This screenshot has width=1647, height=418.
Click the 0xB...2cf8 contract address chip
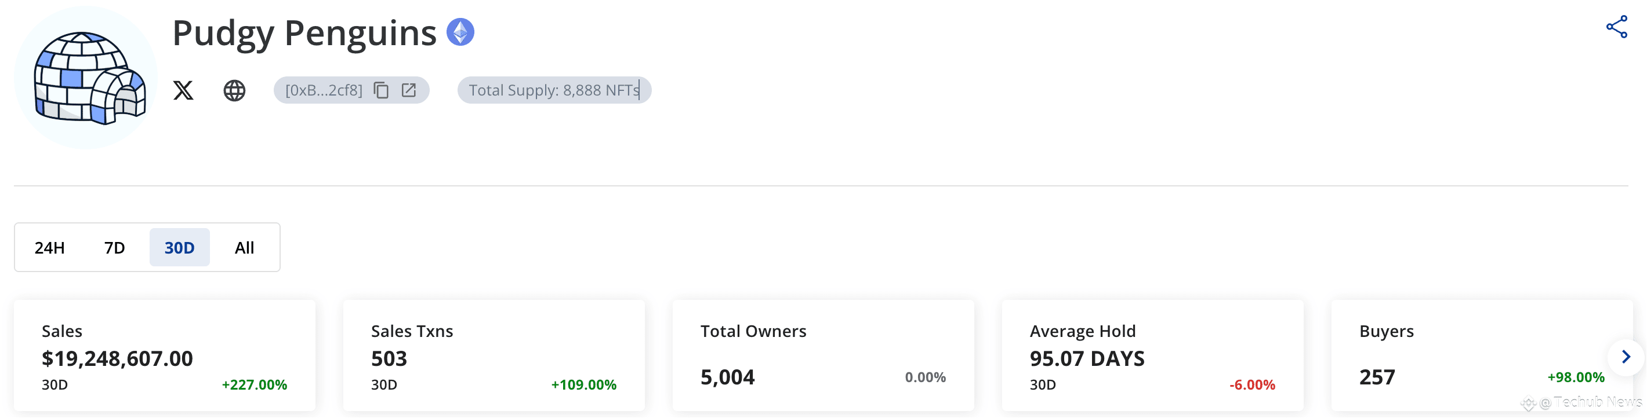(351, 90)
